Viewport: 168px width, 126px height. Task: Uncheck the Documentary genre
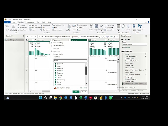click(x=55, y=80)
